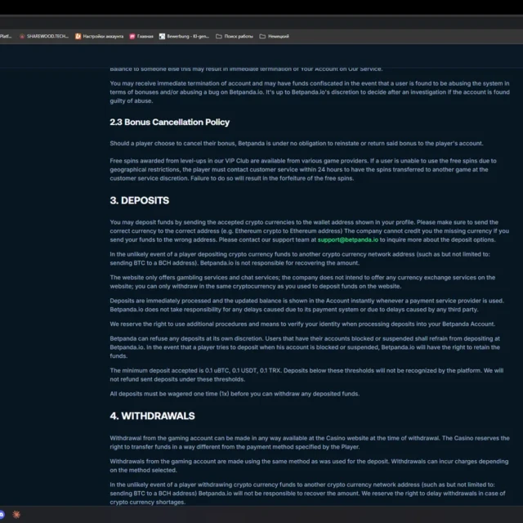Click the '3. DEPOSITS' heading
Image resolution: width=523 pixels, height=523 pixels.
click(140, 200)
